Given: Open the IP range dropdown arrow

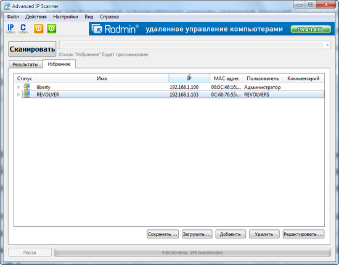Looking at the screenshot, I should click(x=327, y=45).
